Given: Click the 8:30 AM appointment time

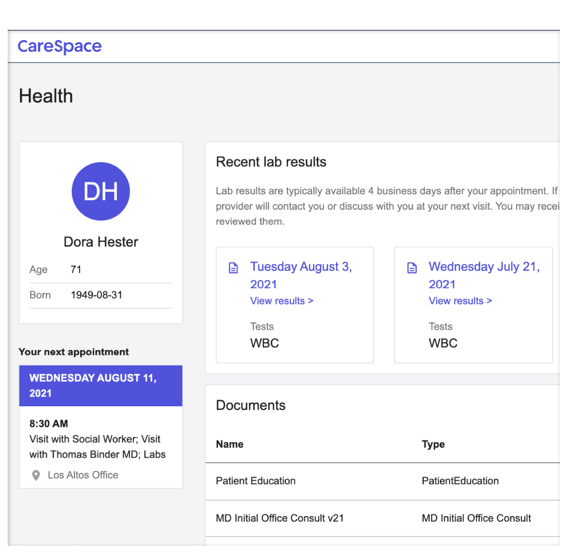Looking at the screenshot, I should [49, 424].
